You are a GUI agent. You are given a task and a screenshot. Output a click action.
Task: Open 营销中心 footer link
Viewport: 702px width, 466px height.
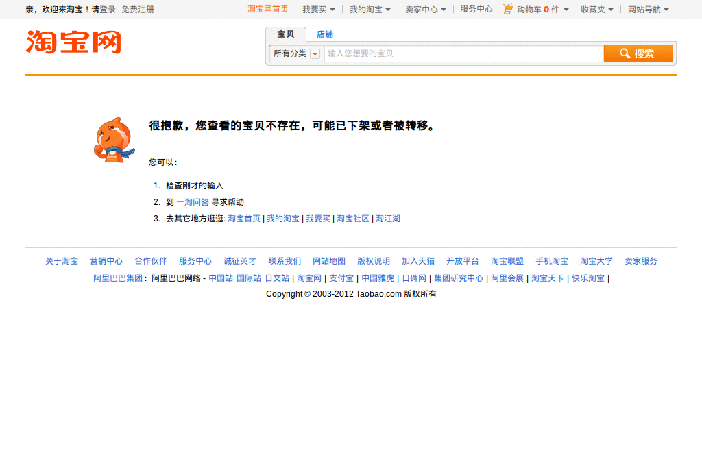pyautogui.click(x=106, y=261)
